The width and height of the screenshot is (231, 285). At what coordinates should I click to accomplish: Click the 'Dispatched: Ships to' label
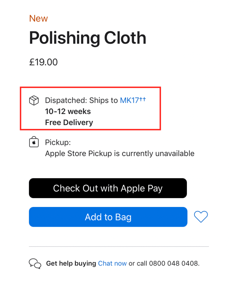[x=82, y=100]
